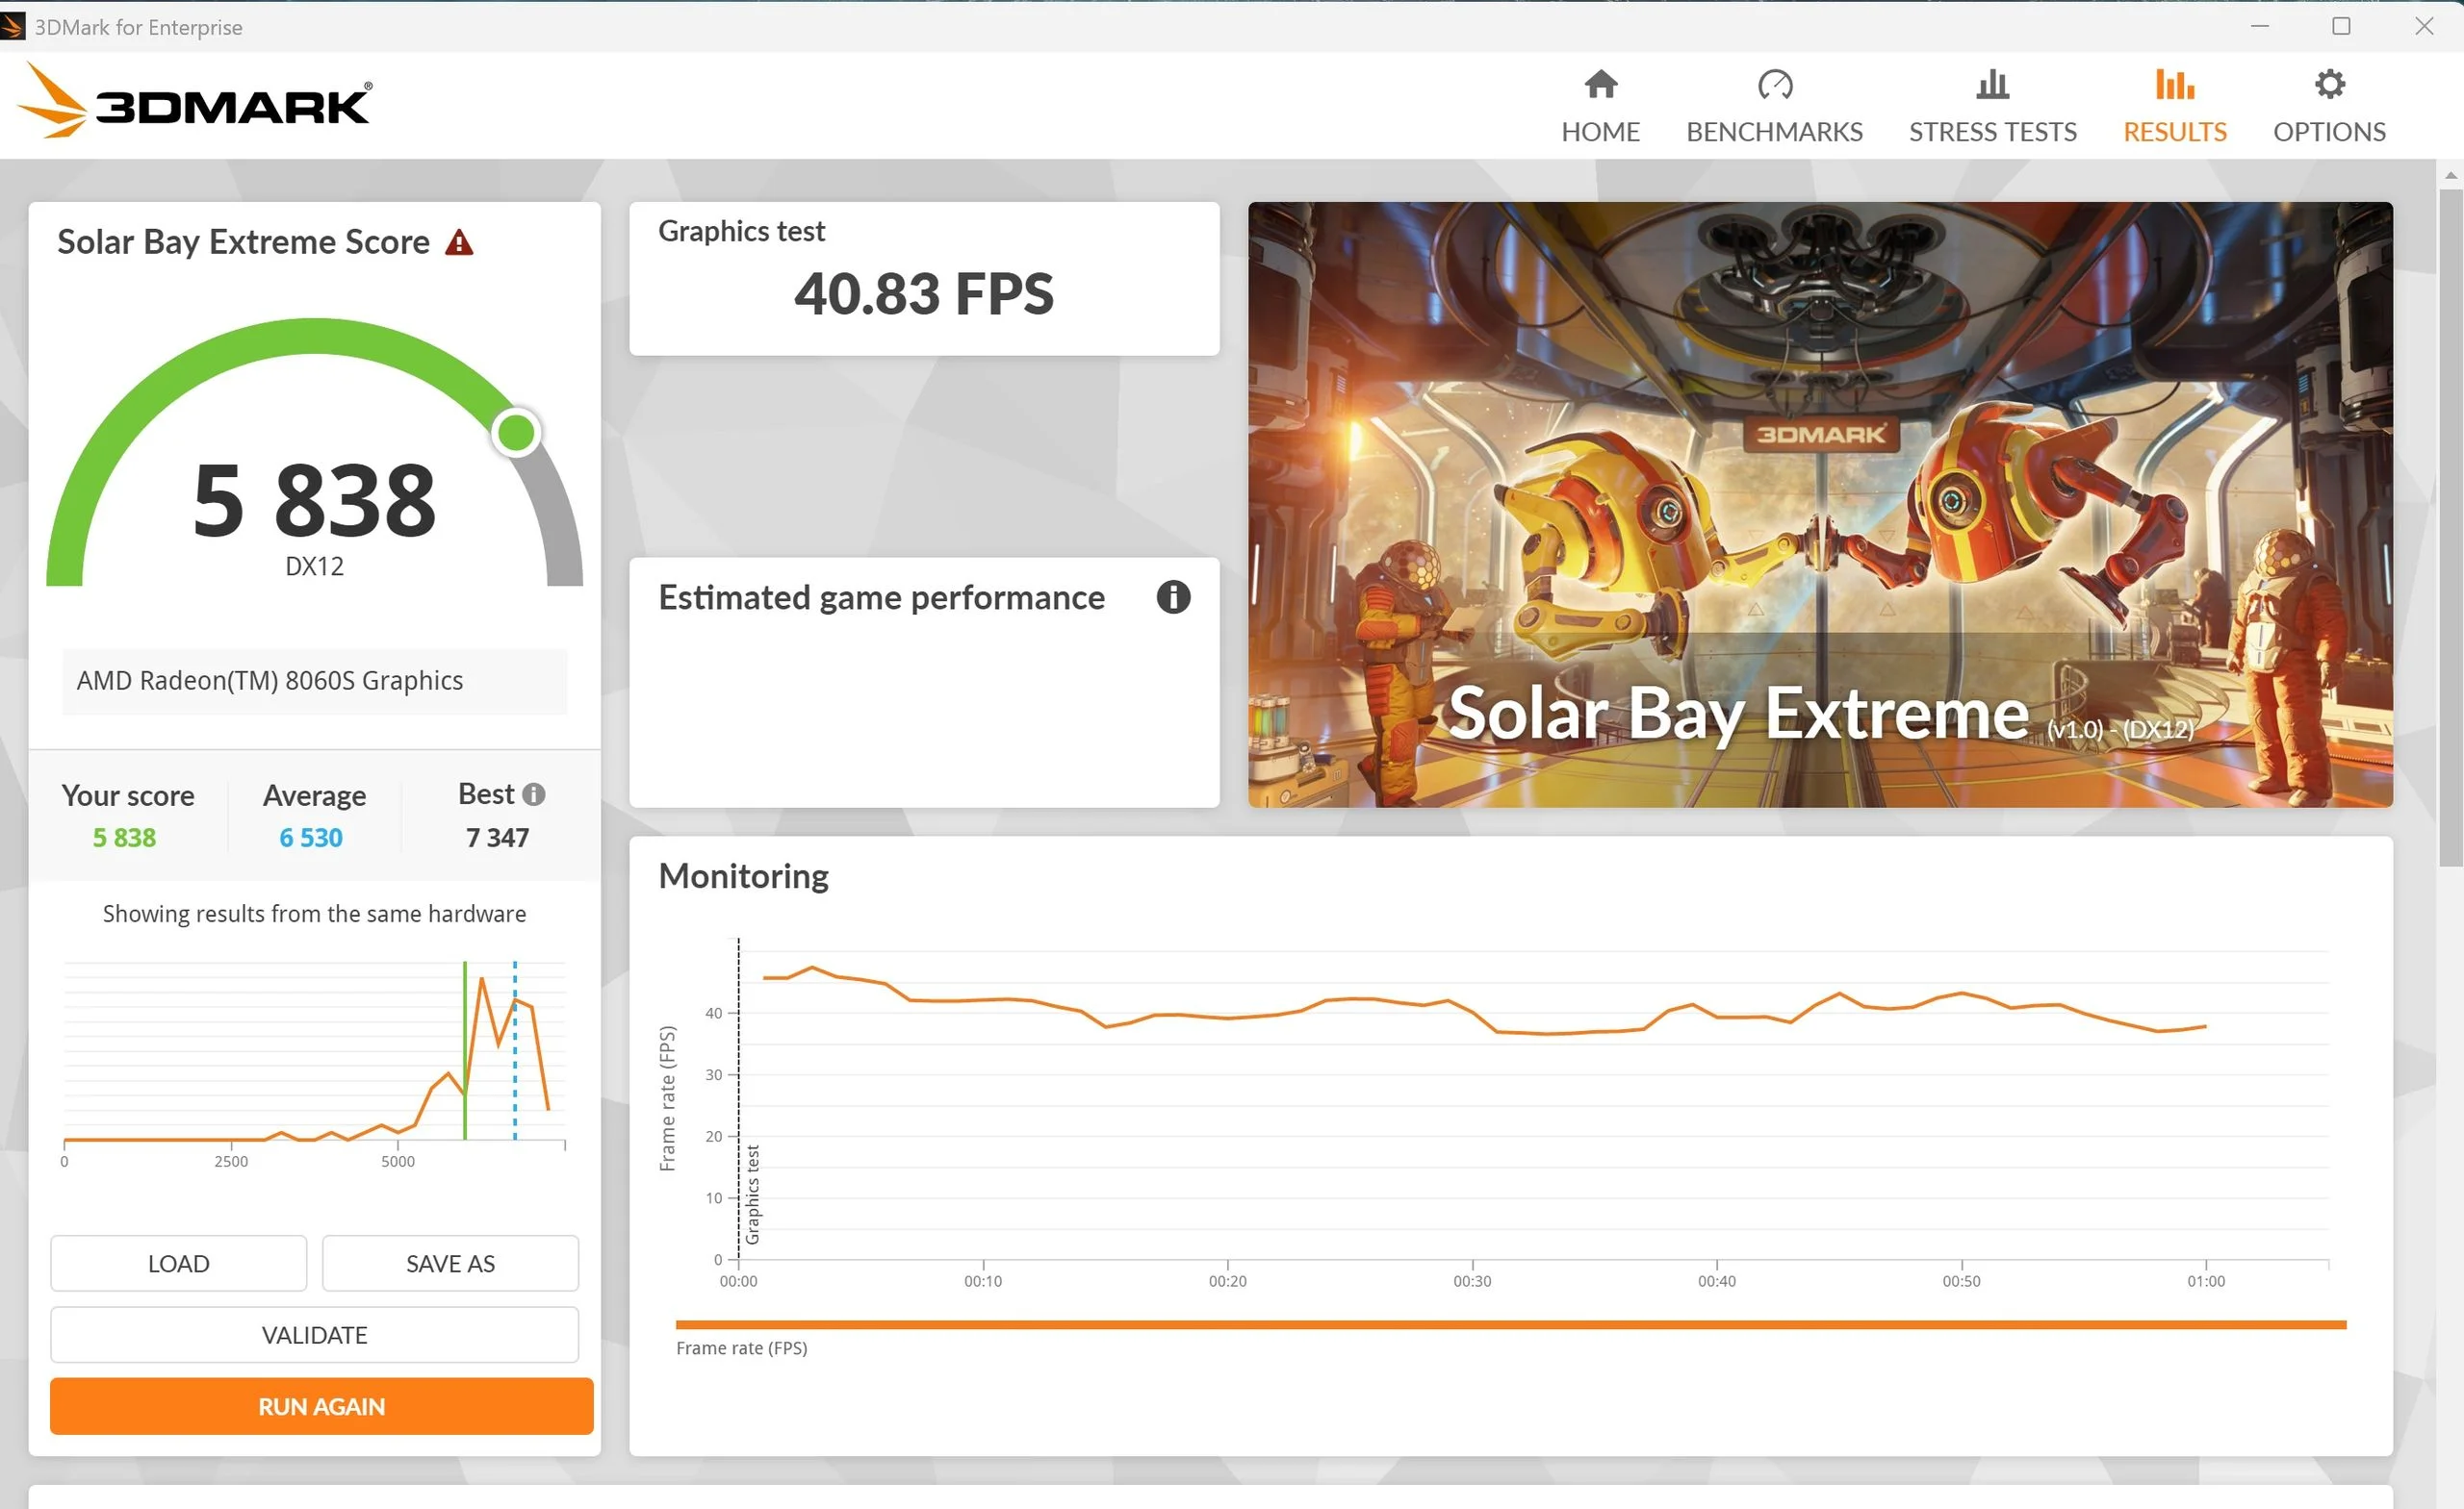The height and width of the screenshot is (1509, 2464).
Task: Select the STRESS TESTS tab label
Action: coord(1992,132)
